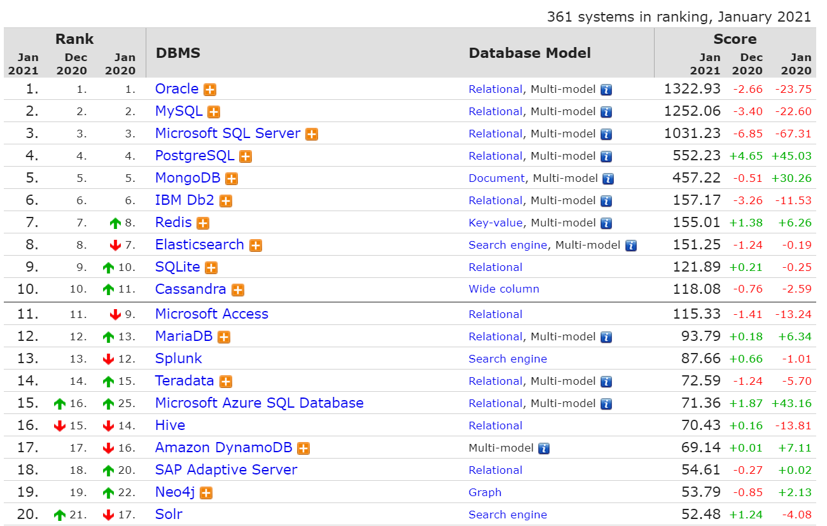Open the SAP Adaptive Server link
This screenshot has width=827, height=526.
[x=226, y=469]
